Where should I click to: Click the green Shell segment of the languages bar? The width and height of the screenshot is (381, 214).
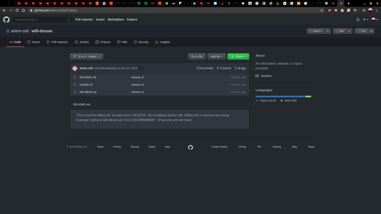pos(309,96)
